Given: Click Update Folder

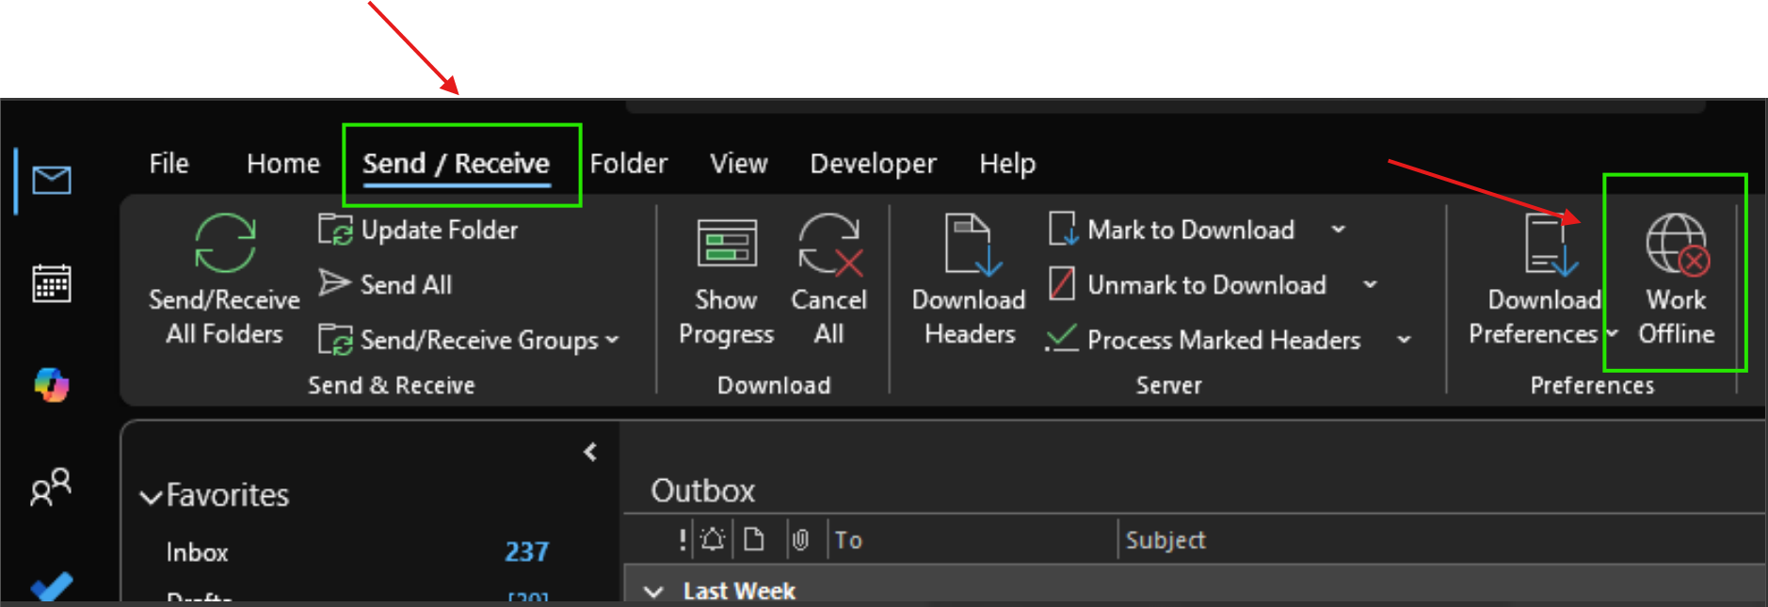Looking at the screenshot, I should (x=418, y=230).
